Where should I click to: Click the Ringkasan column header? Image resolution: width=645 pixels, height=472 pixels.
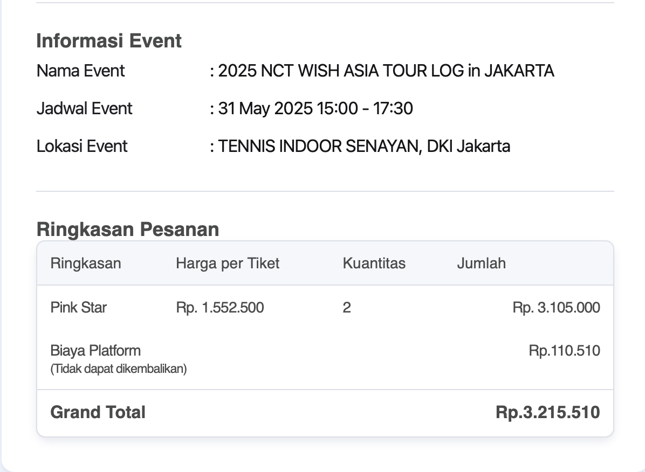[86, 263]
